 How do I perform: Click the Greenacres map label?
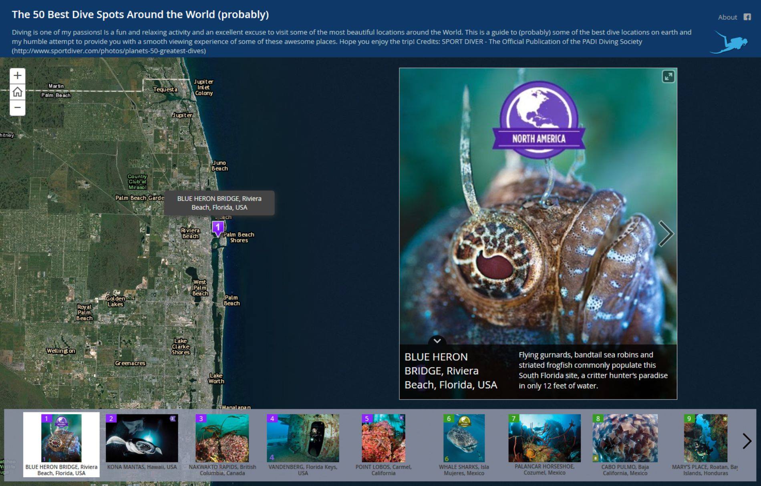[130, 363]
